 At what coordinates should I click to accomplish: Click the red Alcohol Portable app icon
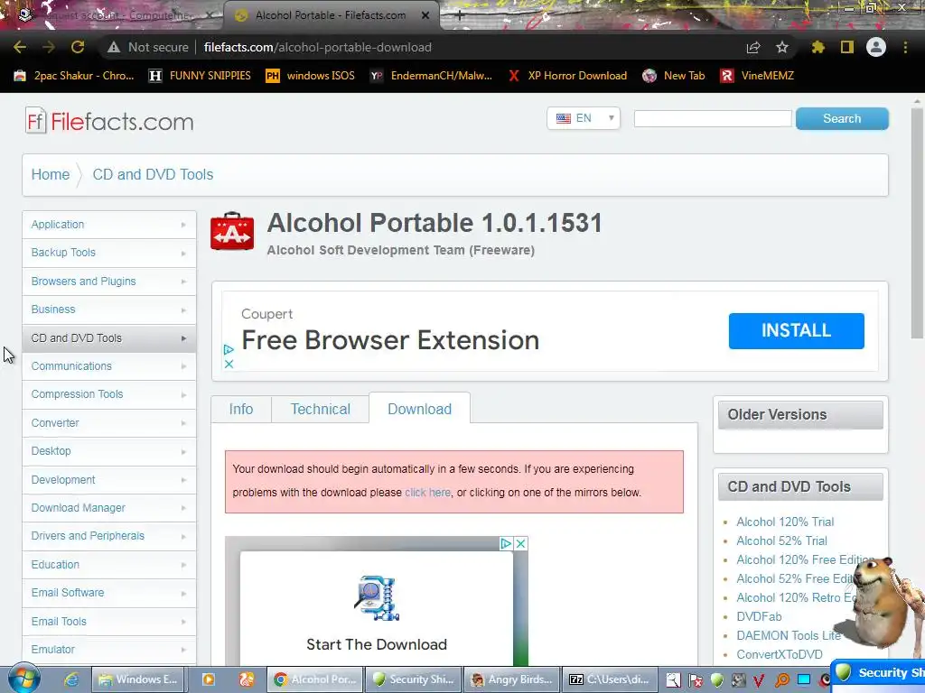pyautogui.click(x=232, y=231)
